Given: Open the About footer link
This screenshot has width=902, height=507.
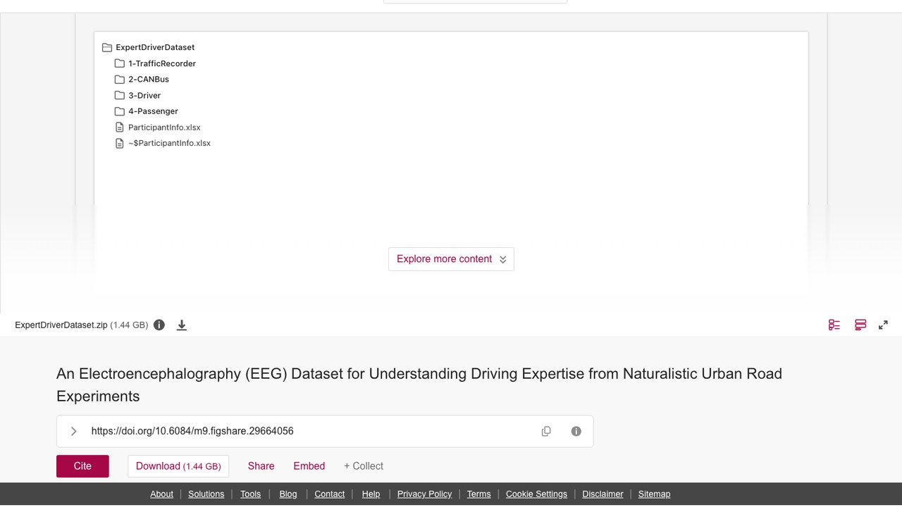Looking at the screenshot, I should 161,494.
